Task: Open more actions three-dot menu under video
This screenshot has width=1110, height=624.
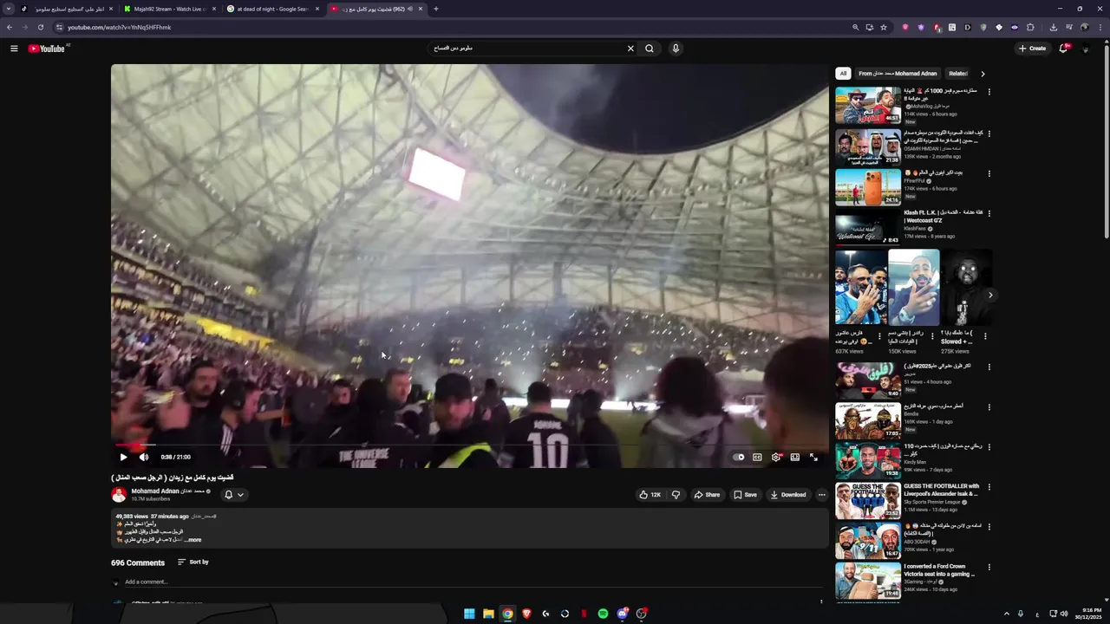Action: point(822,495)
